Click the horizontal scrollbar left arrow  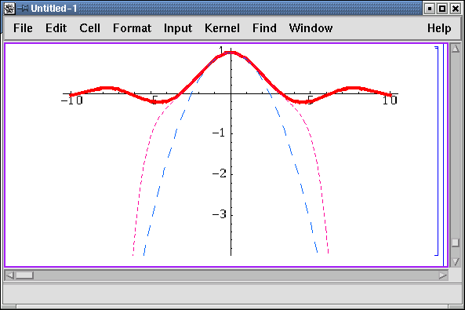coord(9,275)
